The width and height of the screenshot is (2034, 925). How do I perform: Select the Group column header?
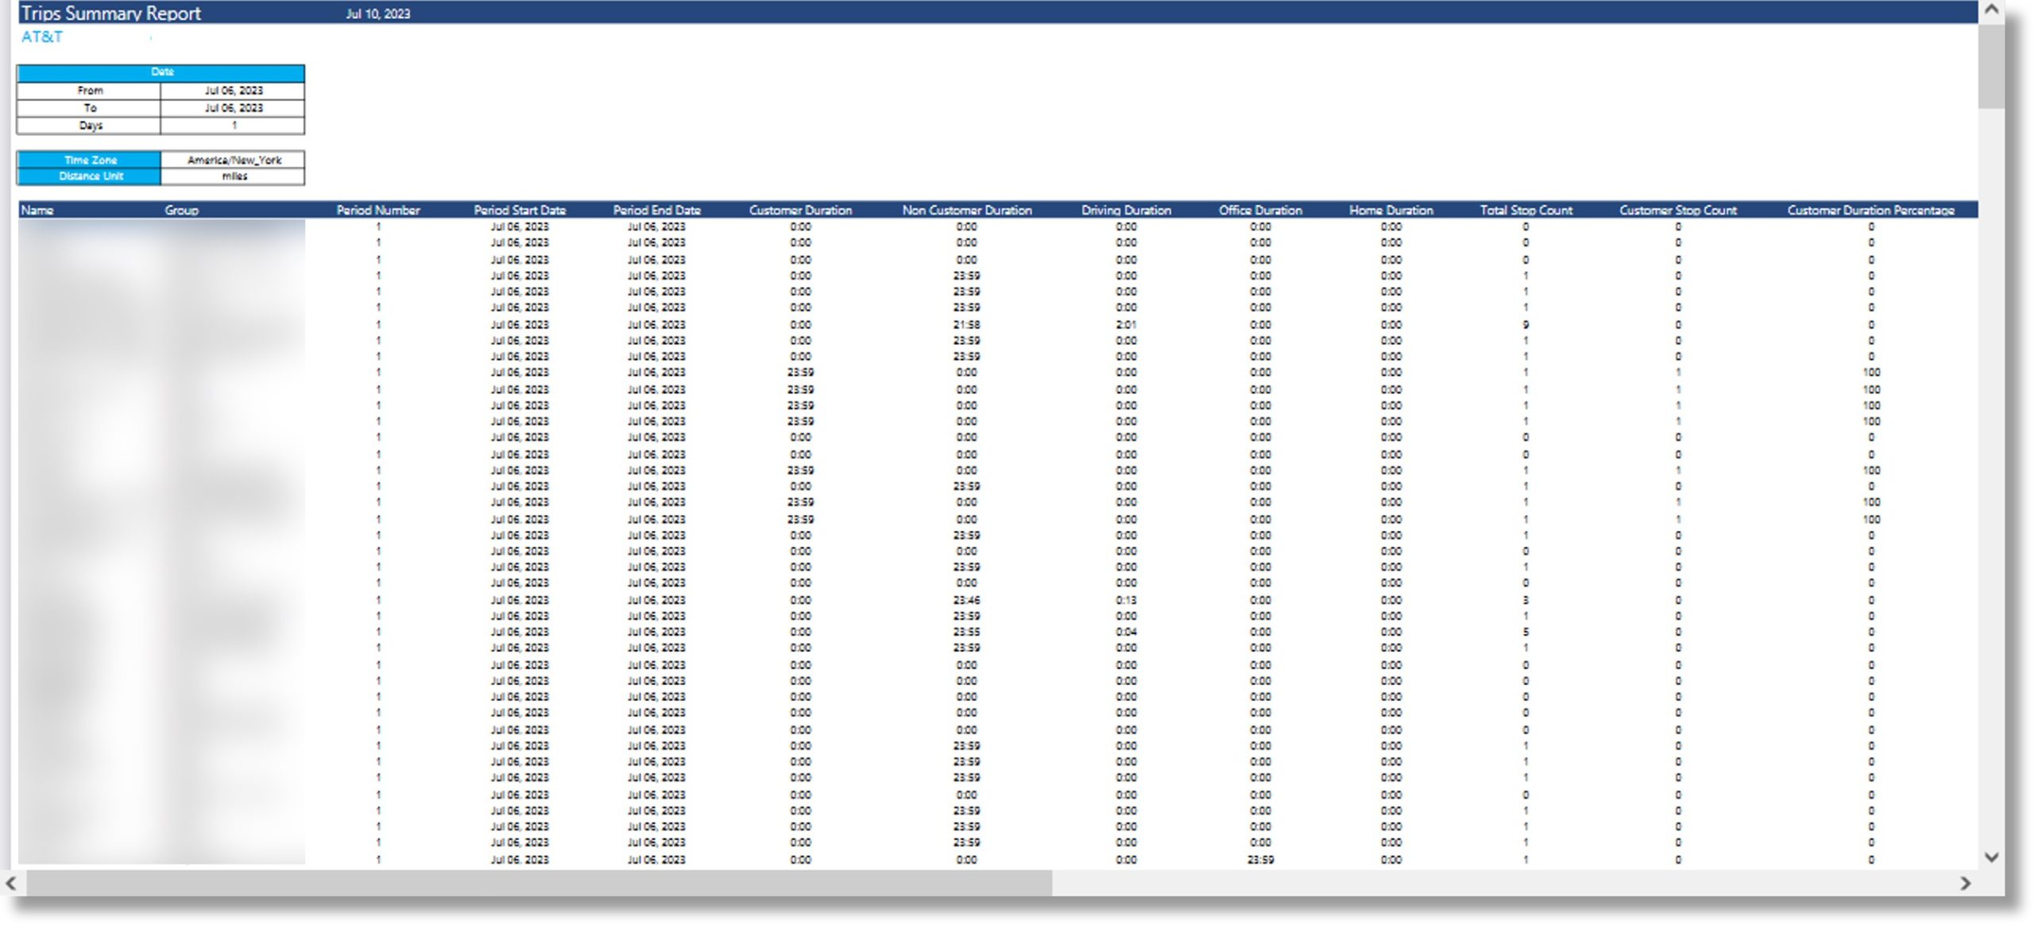[181, 211]
